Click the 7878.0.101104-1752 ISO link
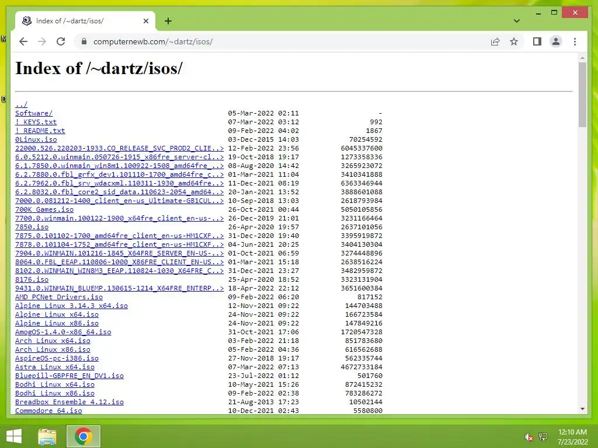Viewport: 598px width, 448px height. pyautogui.click(x=119, y=244)
